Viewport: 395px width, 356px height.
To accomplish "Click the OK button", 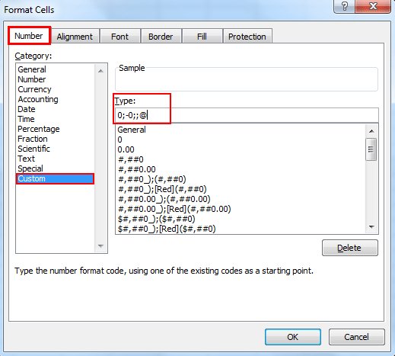I will coord(293,337).
